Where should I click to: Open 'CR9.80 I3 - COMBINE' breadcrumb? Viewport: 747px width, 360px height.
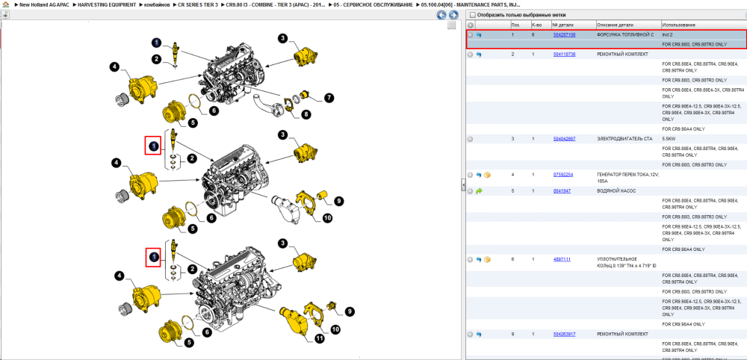[276, 4]
